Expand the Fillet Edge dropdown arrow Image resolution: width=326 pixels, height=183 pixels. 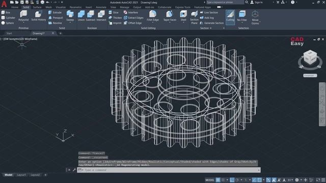click(x=153, y=22)
